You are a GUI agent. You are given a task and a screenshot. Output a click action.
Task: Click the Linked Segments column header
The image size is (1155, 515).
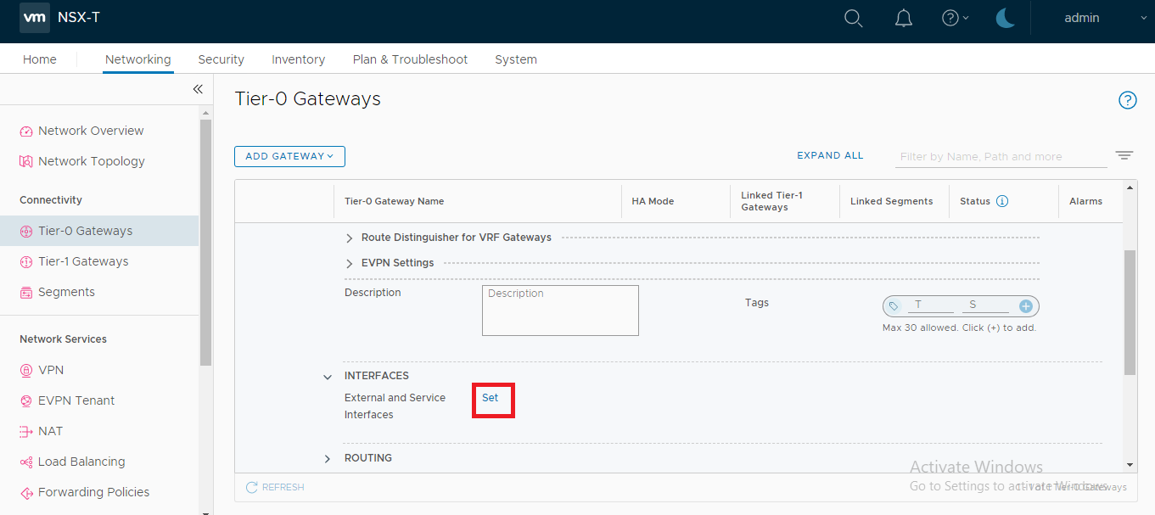tap(891, 201)
